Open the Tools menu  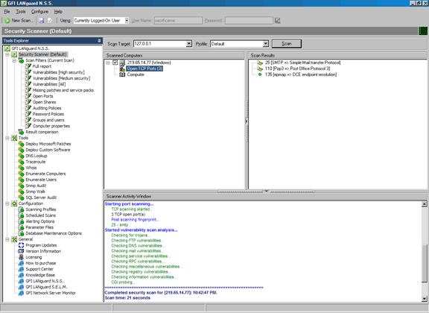pyautogui.click(x=21, y=11)
